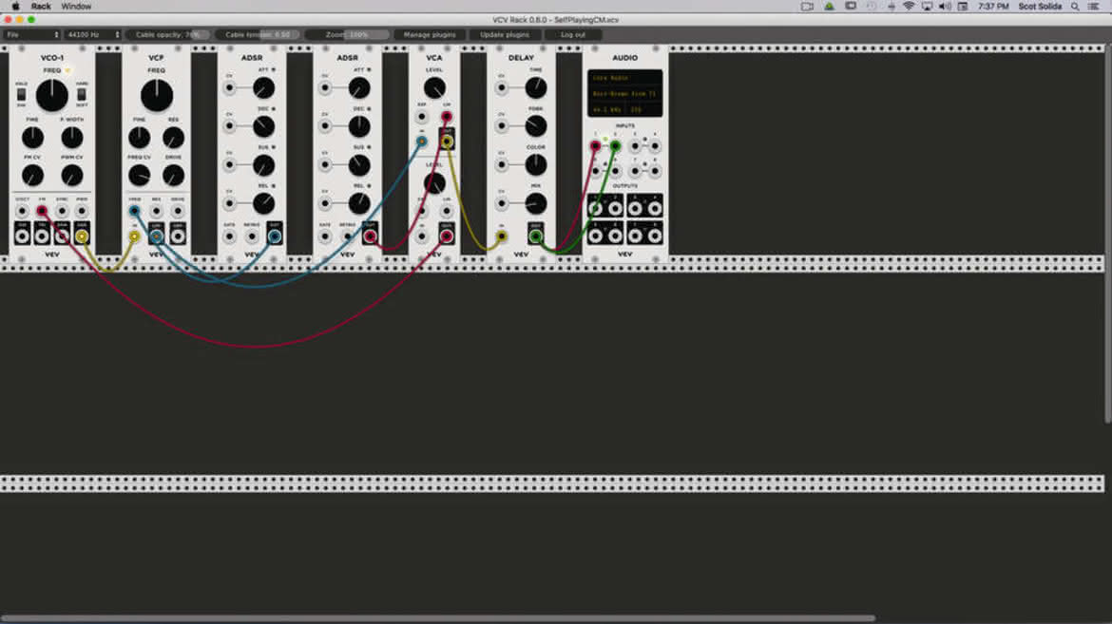Click the DELAY FDBK knob

coord(535,126)
